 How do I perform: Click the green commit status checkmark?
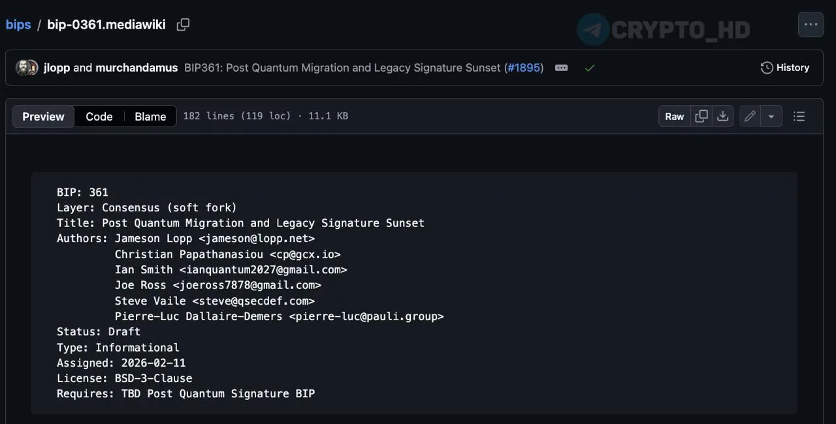(589, 68)
